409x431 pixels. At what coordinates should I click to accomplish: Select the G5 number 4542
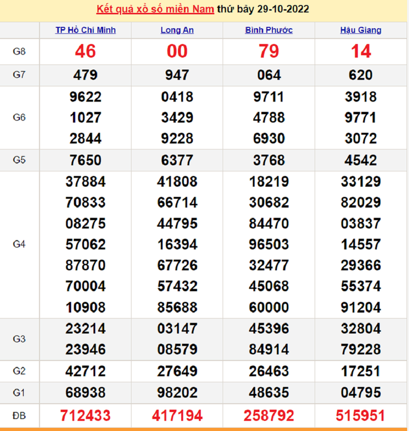(361, 161)
